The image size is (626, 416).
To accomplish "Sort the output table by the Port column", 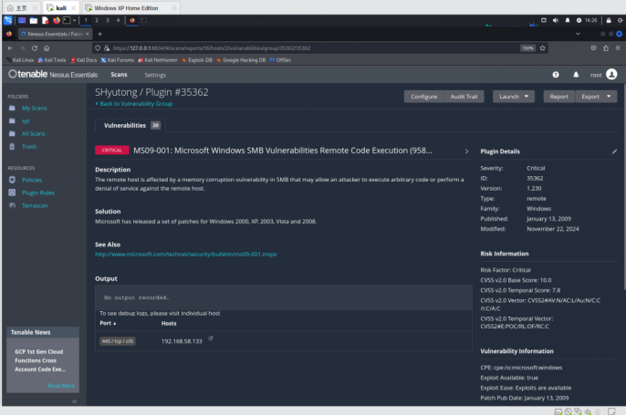I will [108, 323].
